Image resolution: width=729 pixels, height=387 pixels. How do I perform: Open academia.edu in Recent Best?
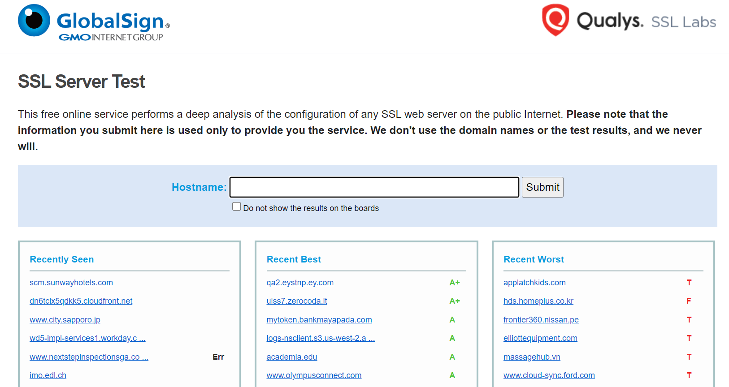point(292,357)
